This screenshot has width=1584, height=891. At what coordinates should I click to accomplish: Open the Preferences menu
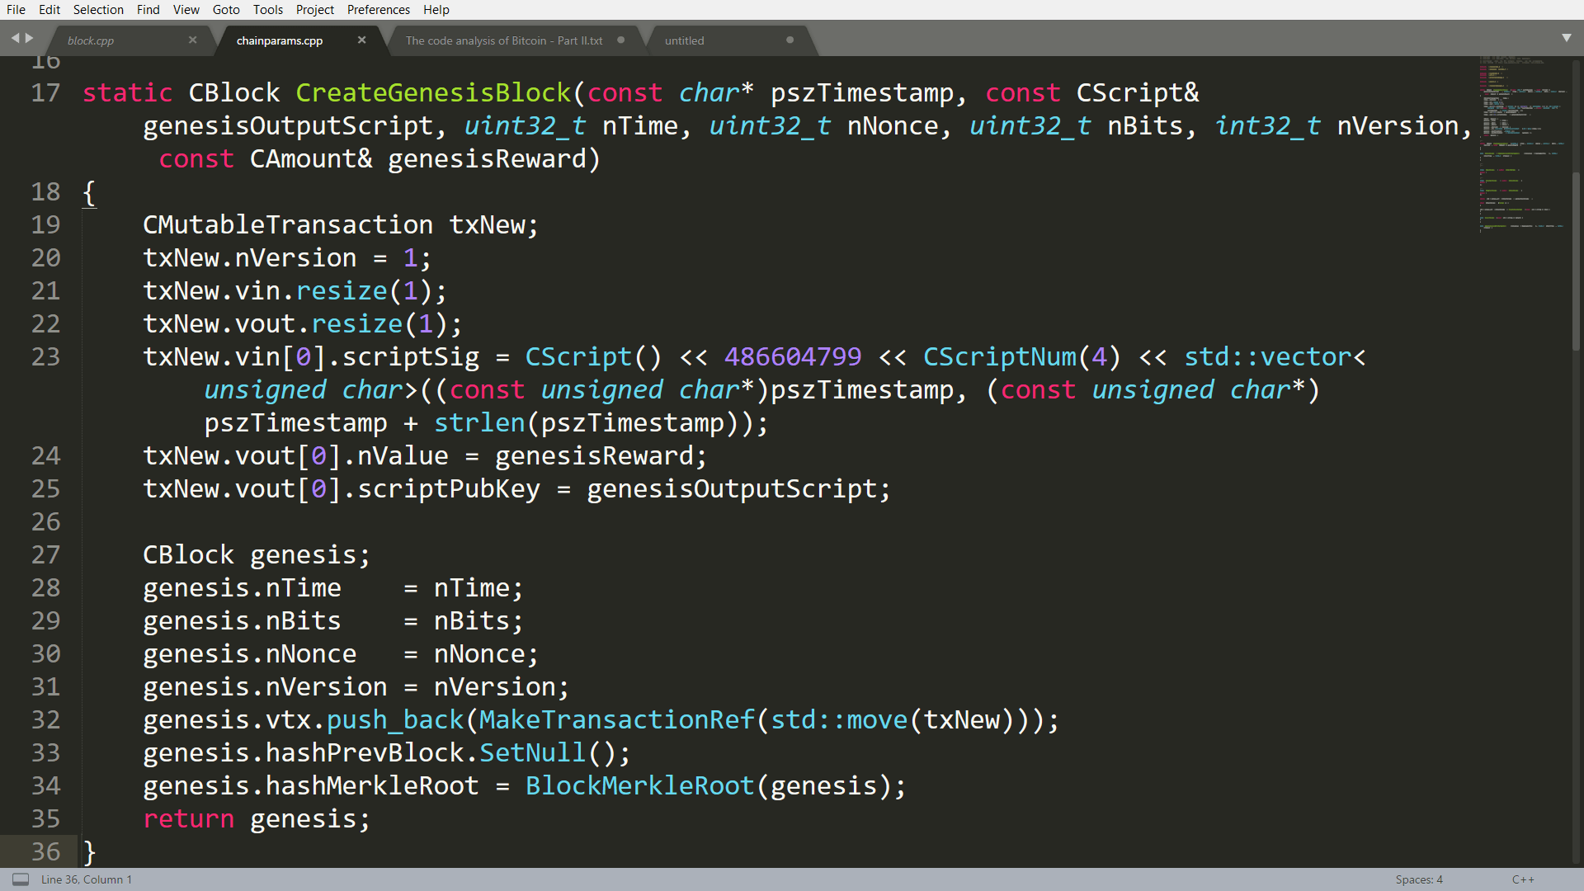[378, 10]
